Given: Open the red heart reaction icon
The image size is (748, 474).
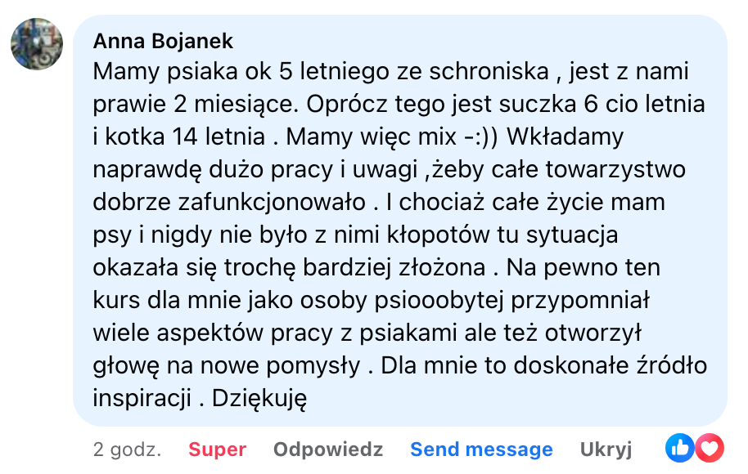Looking at the screenshot, I should (710, 448).
